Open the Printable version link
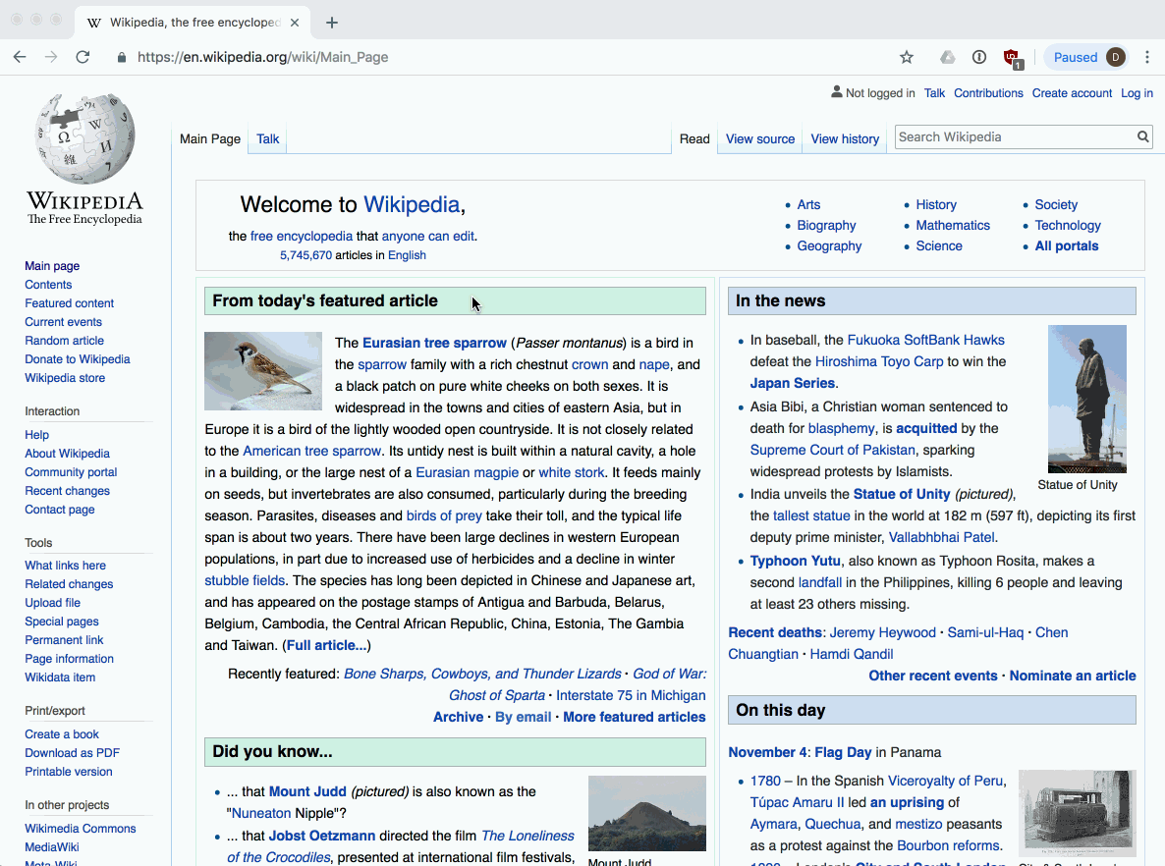This screenshot has height=866, width=1165. [x=69, y=772]
